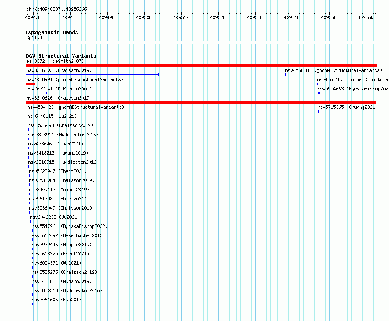Open nsv3533084 (Chaisson2019) variant
Screen dimensions: 389x321
point(62,180)
